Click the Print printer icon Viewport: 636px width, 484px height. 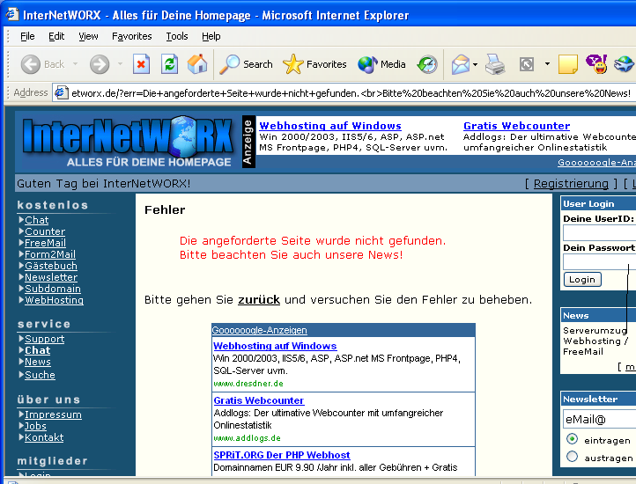pyautogui.click(x=495, y=64)
